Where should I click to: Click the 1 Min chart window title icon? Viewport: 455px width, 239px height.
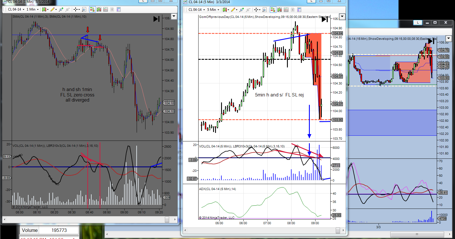[x=4, y=2]
